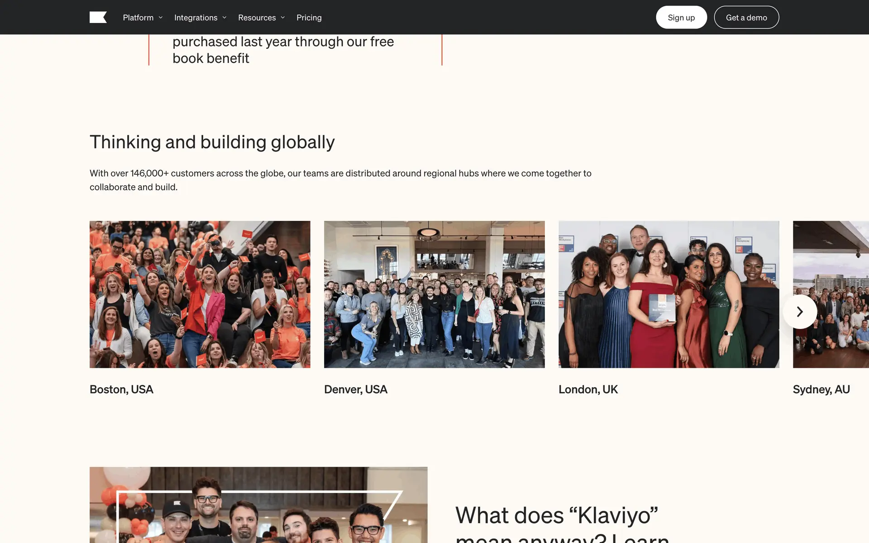Go to the Pricing page
869x543 pixels.
tap(309, 18)
